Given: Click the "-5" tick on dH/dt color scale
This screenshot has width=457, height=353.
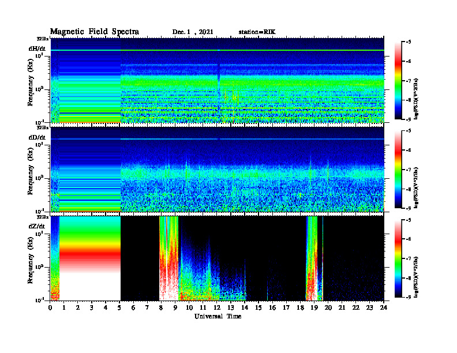Looking at the screenshot, I should pos(408,42).
